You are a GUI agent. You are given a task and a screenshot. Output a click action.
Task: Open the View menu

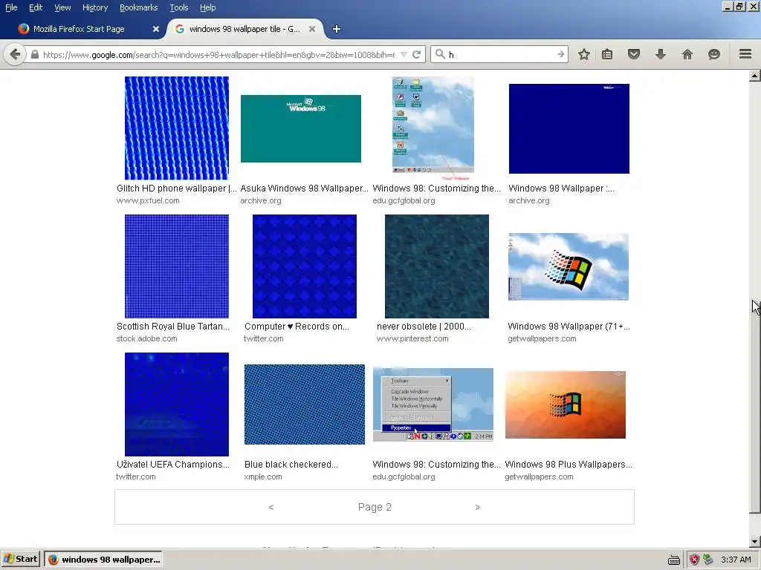(x=62, y=7)
